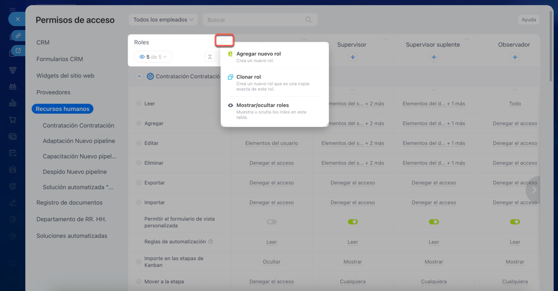Click the Ayuda button

point(528,20)
